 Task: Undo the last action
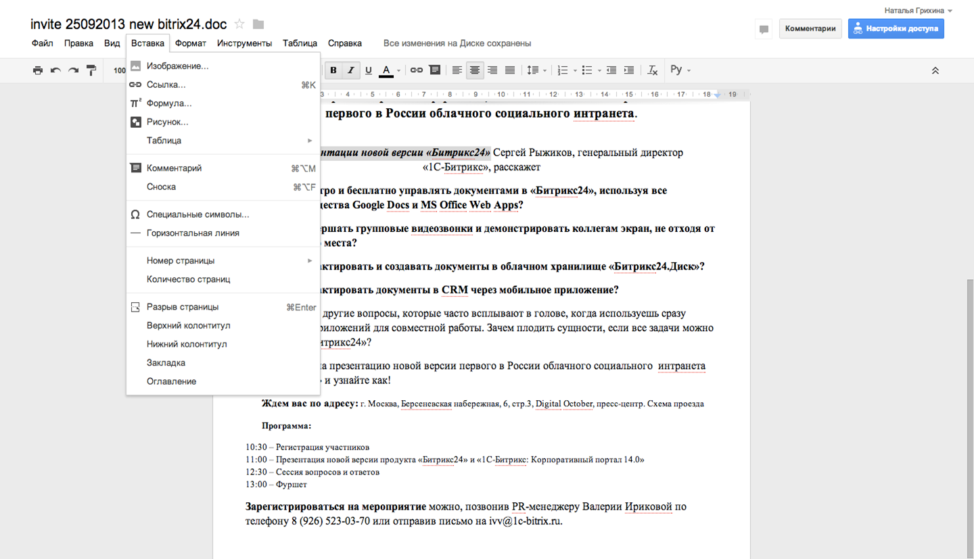(55, 70)
